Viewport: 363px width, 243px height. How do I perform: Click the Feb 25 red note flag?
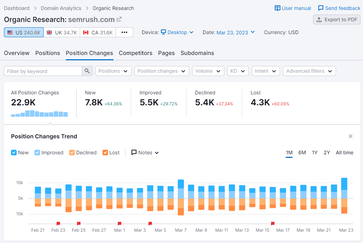79,223
